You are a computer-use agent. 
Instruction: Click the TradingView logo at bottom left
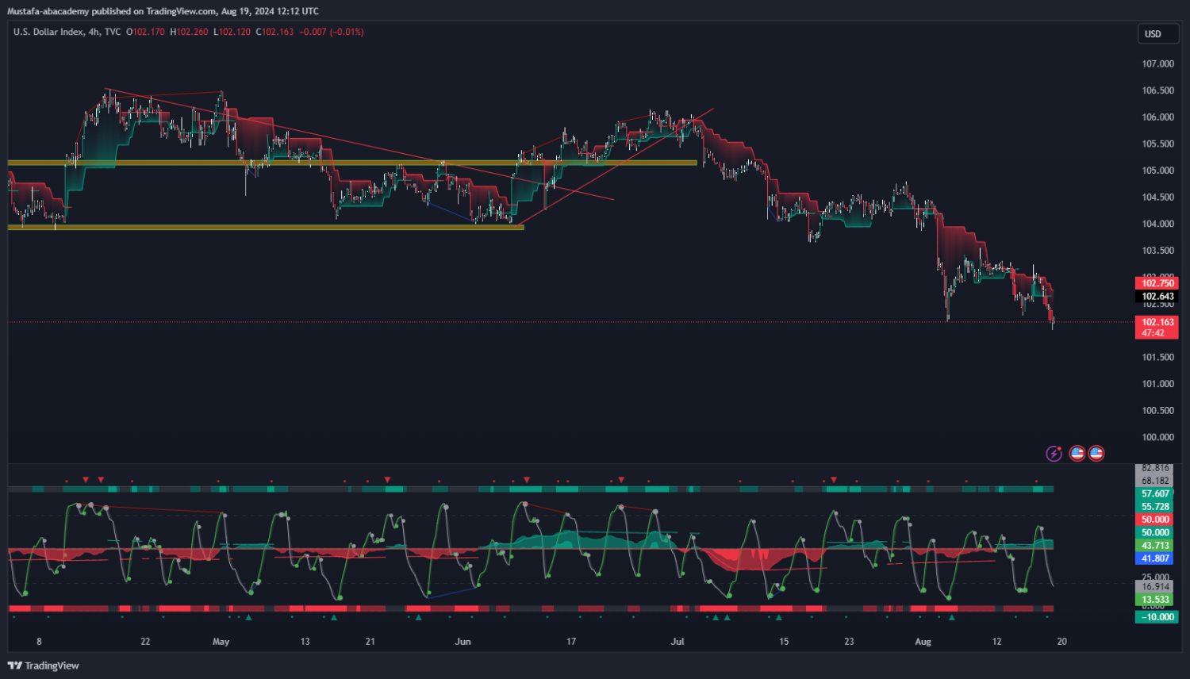[x=44, y=666]
